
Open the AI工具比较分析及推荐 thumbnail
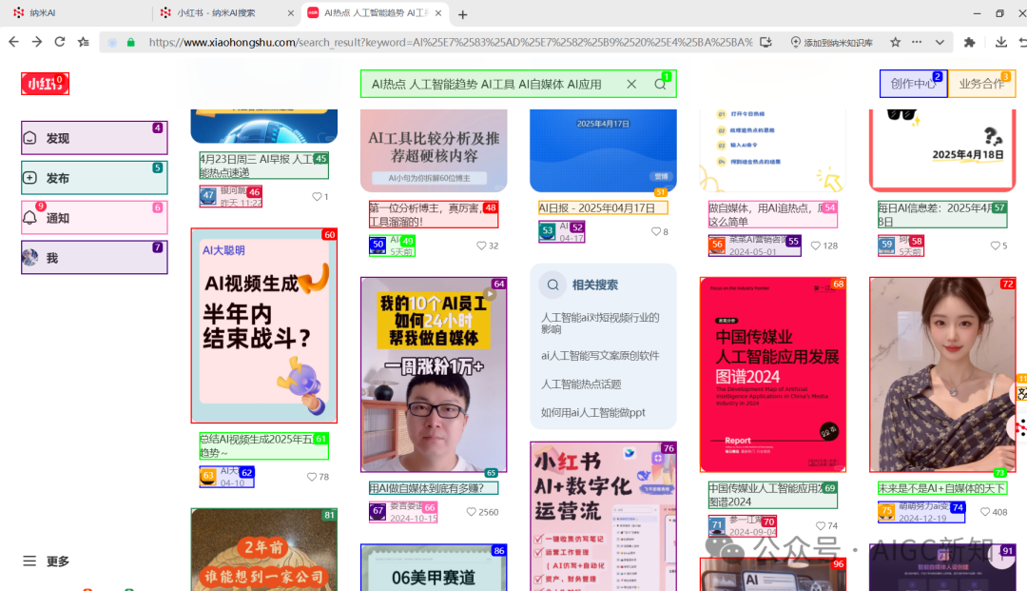434,150
